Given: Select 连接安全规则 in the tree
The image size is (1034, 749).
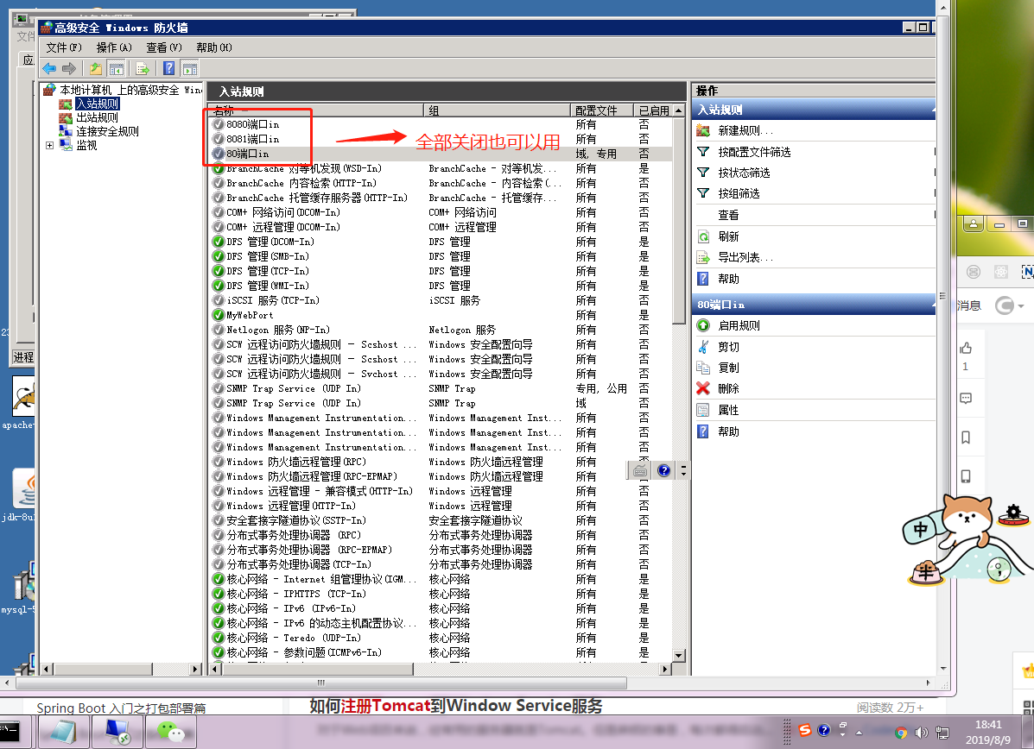Looking at the screenshot, I should pyautogui.click(x=107, y=131).
